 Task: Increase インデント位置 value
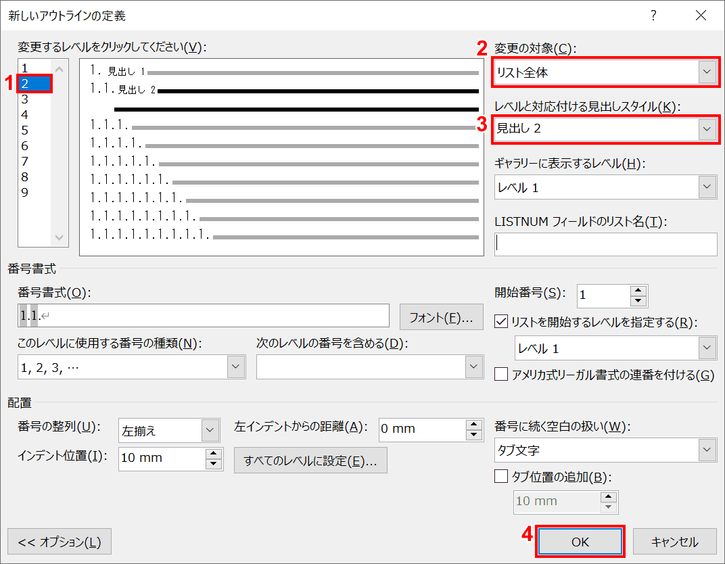[x=214, y=454]
